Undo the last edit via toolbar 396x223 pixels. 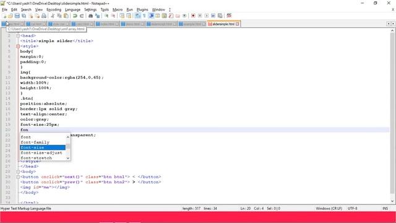[x=75, y=15]
